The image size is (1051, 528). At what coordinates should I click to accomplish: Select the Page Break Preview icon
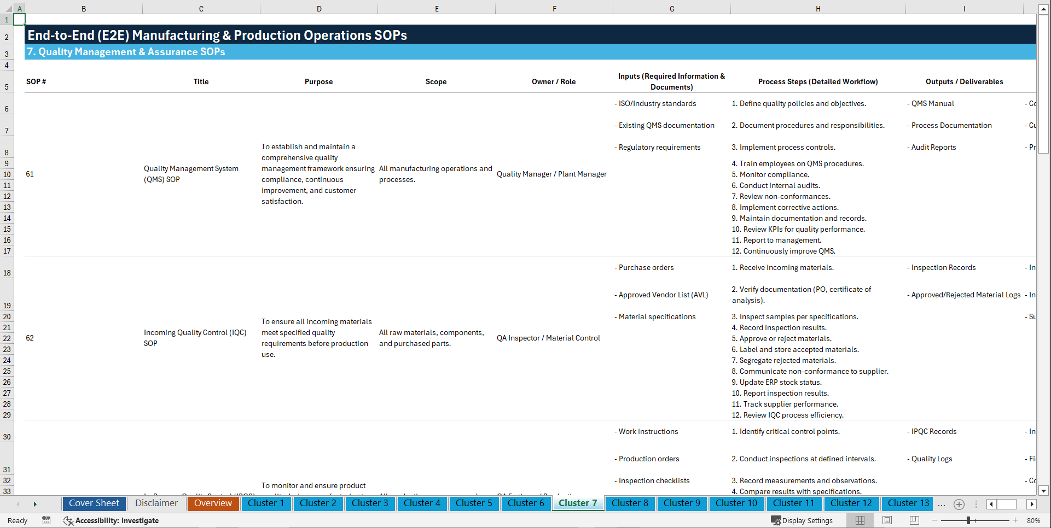914,520
